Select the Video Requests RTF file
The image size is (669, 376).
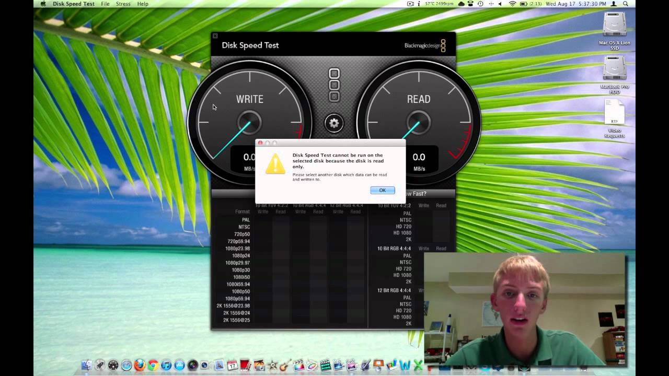tap(614, 119)
